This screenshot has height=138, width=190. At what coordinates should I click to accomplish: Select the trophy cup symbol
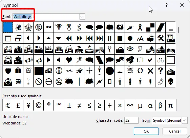tap(59, 27)
